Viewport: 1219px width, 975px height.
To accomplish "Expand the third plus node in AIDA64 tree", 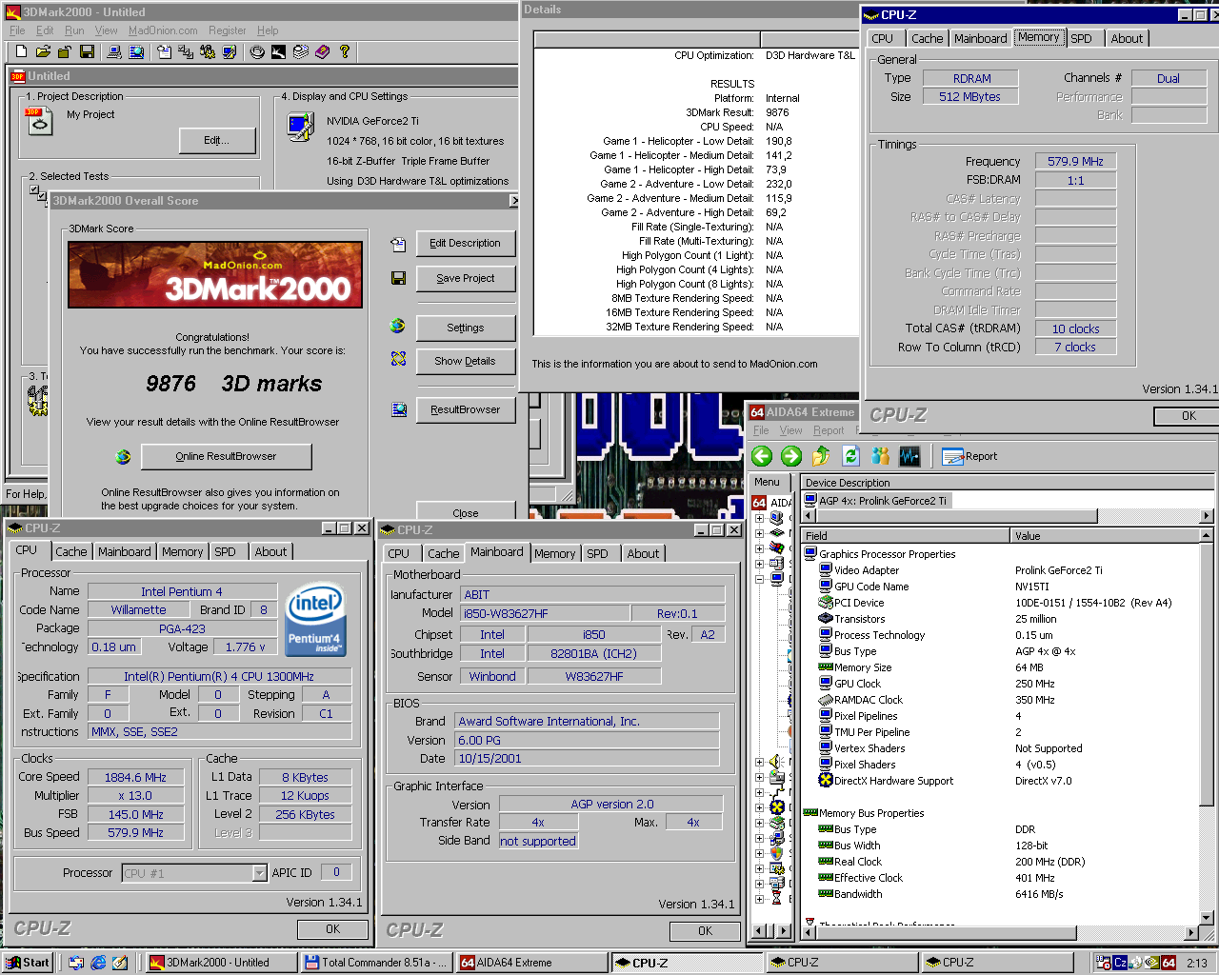I will click(759, 549).
